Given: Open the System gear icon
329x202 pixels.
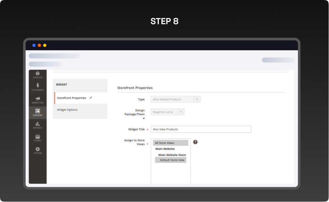Looking at the screenshot, I should point(38,150).
